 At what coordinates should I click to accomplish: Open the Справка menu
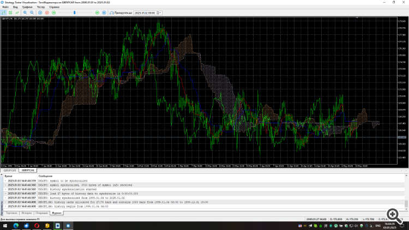[54, 7]
